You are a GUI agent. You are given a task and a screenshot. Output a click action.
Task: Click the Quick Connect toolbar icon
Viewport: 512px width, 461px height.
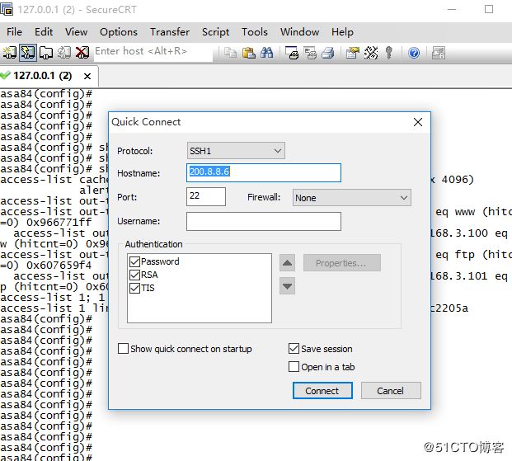click(x=27, y=52)
